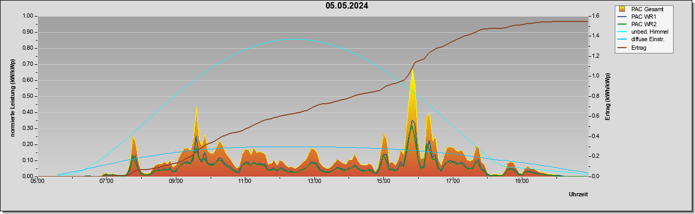695x214 pixels.
Task: Click the 13:00 time axis label
Action: 314,181
